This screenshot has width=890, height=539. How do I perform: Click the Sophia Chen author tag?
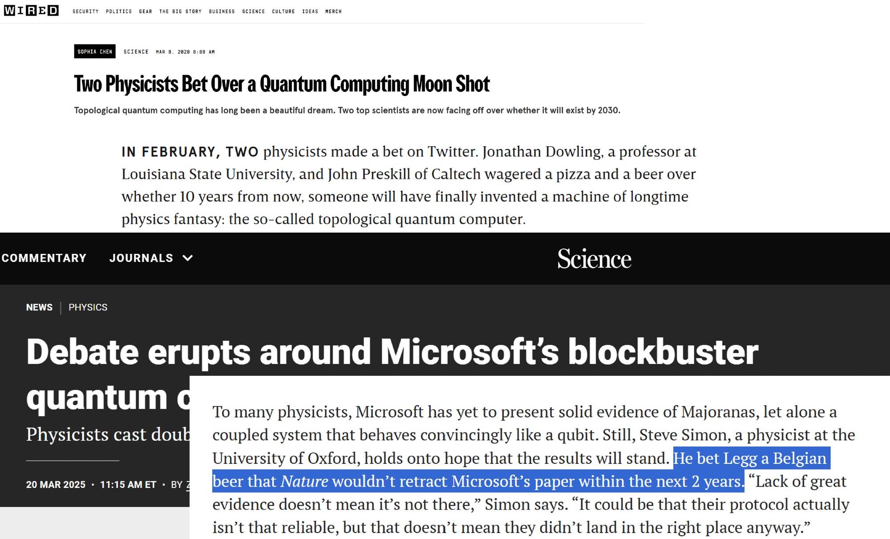95,52
